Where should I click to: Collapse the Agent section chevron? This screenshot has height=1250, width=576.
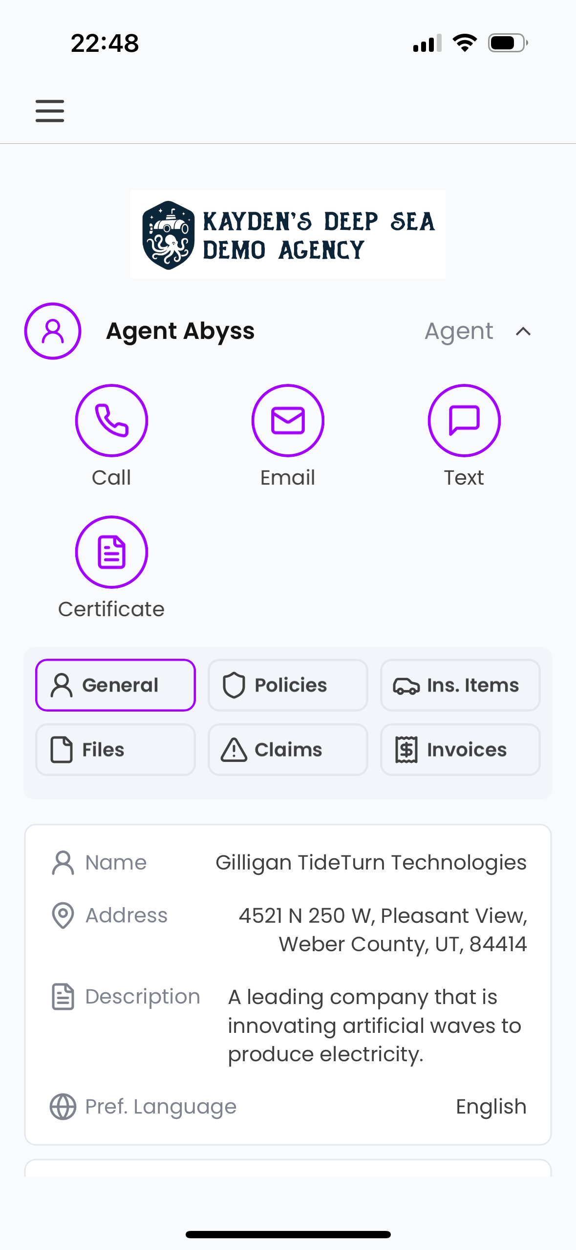[523, 332]
